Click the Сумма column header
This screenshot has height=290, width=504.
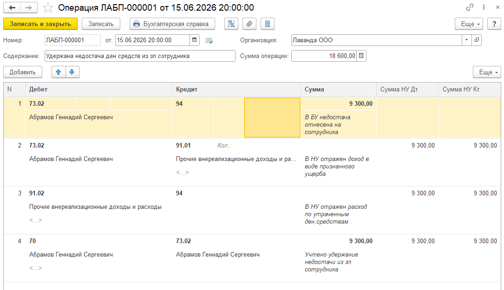tap(339, 89)
